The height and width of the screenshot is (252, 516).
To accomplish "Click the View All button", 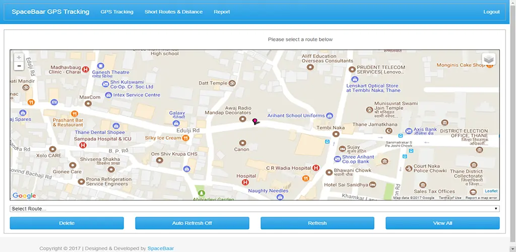I will tap(442, 223).
